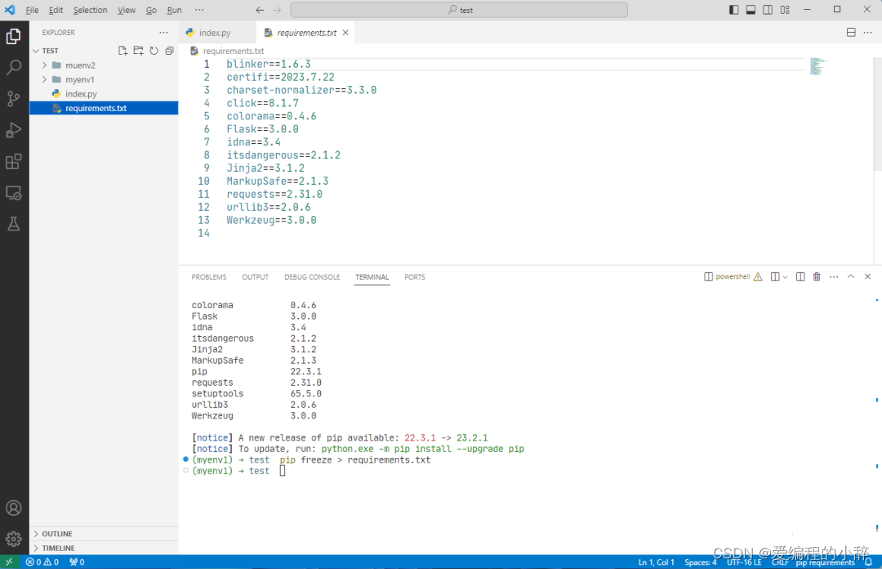Image resolution: width=882 pixels, height=569 pixels.
Task: Open the Run menu
Action: tap(175, 10)
